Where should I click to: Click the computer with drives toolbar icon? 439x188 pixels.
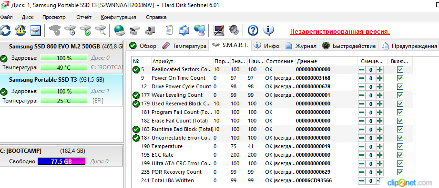[150, 30]
